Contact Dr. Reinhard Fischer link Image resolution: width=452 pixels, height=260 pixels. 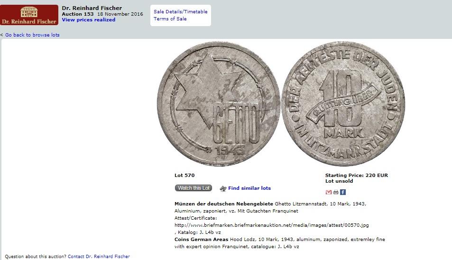coord(99,256)
